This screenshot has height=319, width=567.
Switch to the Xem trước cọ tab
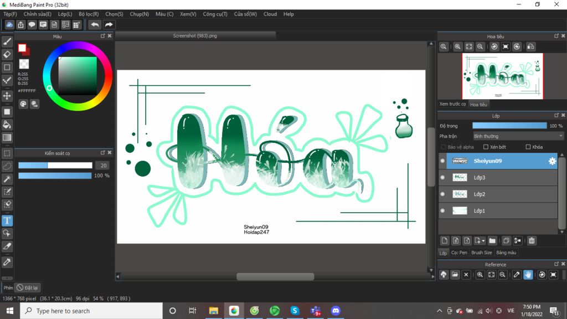(x=453, y=104)
